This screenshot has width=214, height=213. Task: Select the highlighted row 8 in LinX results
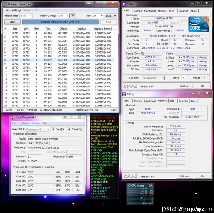click(x=59, y=60)
